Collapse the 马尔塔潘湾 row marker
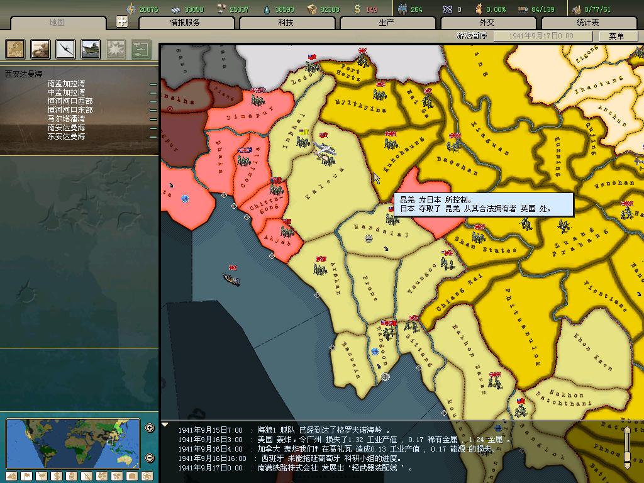 [153, 119]
